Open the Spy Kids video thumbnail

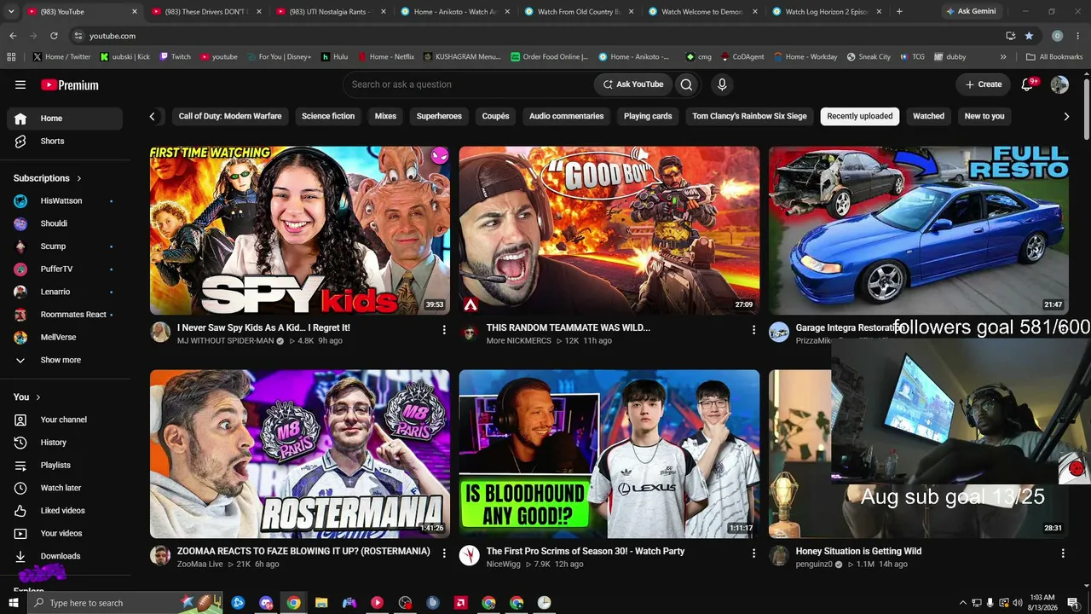tap(300, 230)
